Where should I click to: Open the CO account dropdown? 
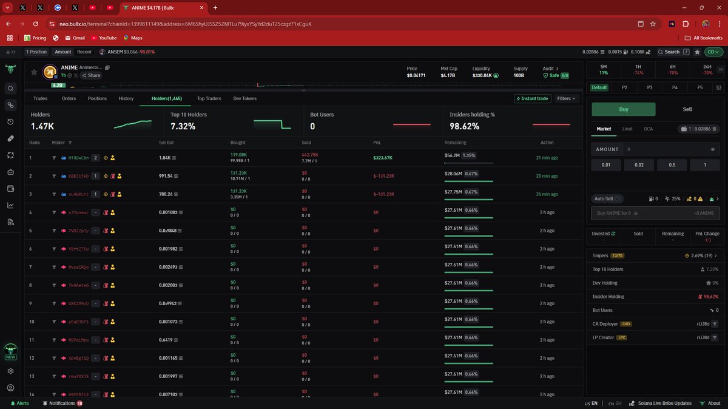point(713,52)
